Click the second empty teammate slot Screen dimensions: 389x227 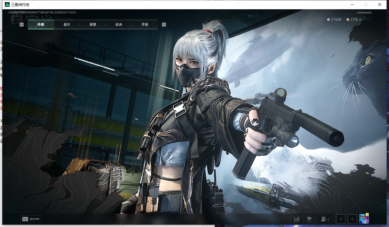click(x=352, y=219)
